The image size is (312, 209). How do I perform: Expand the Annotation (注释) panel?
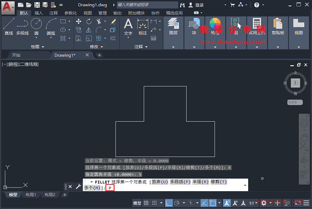(141, 47)
